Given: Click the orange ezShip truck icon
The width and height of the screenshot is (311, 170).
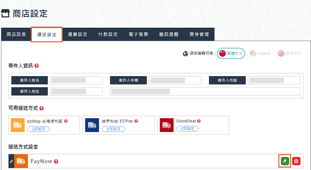Looking at the screenshot, I should click(x=18, y=124).
